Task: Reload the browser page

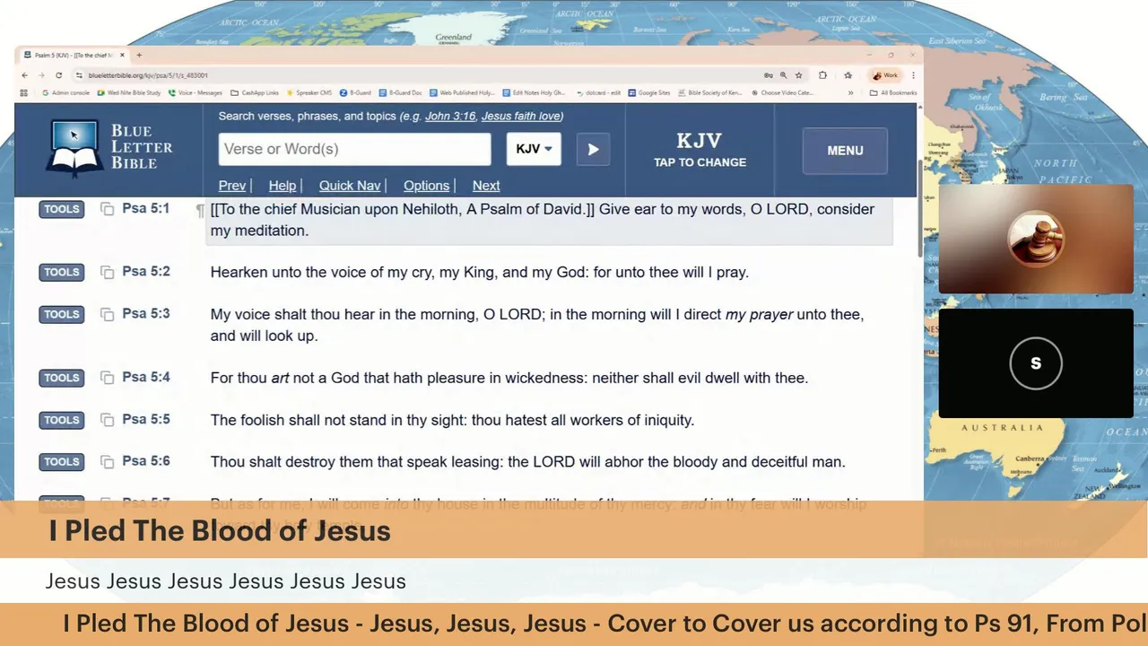Action: point(59,75)
